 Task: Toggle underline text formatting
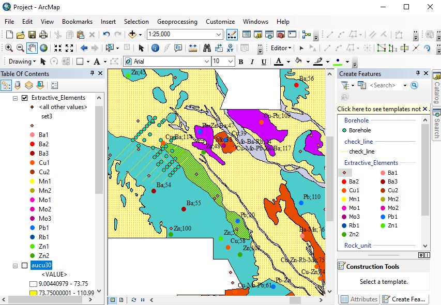point(264,62)
